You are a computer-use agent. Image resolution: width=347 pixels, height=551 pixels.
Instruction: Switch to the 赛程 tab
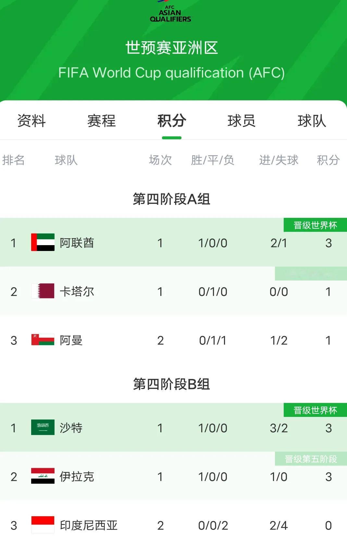point(102,121)
